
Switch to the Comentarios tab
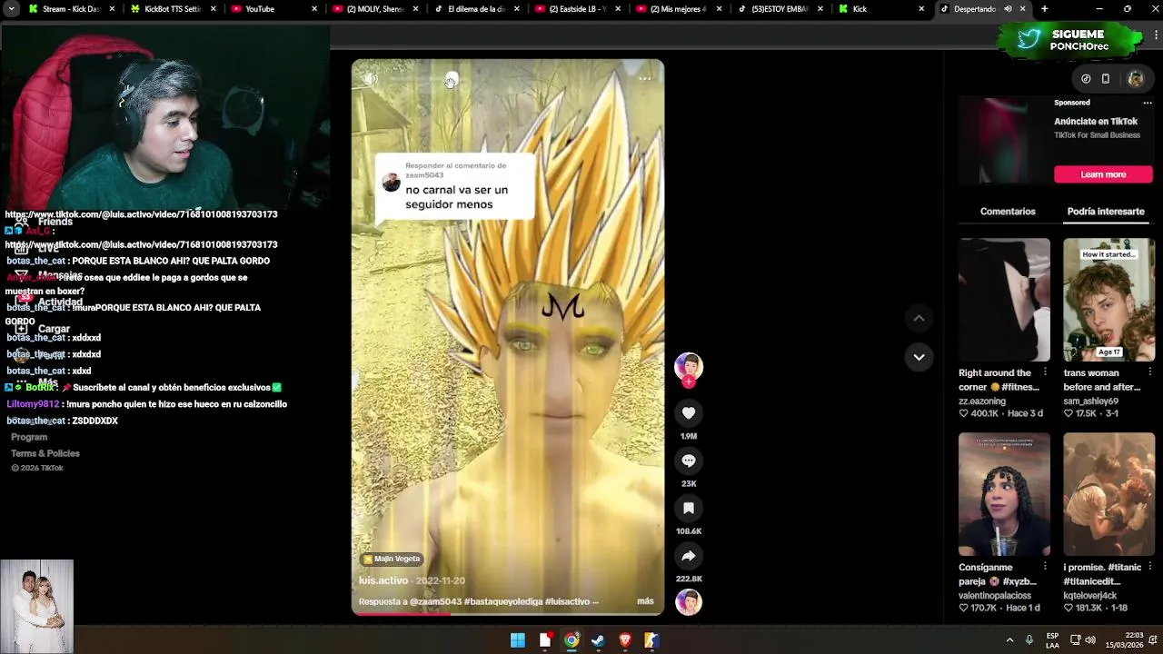(x=1008, y=212)
